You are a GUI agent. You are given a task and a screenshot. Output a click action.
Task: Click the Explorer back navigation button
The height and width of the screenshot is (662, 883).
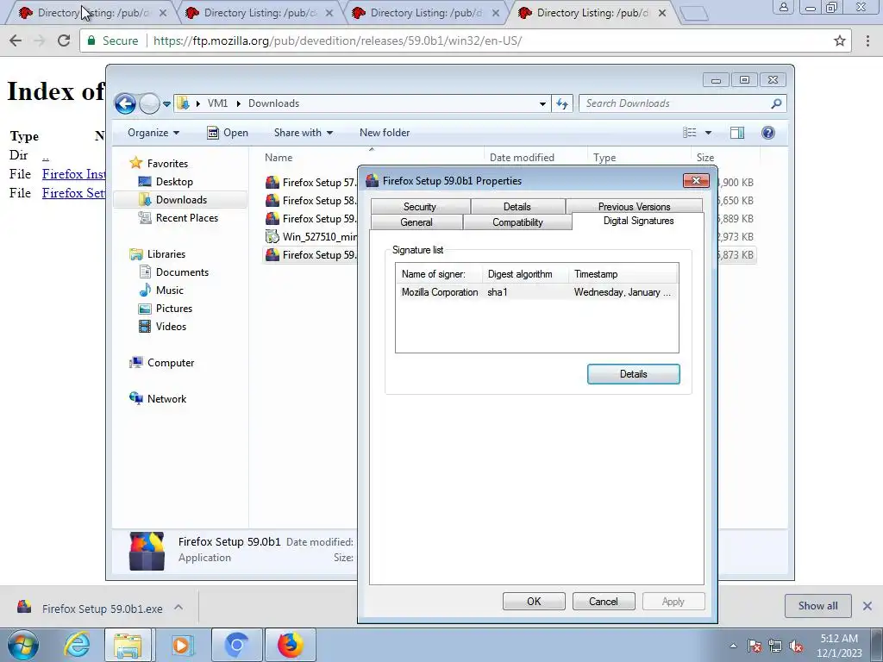125,103
